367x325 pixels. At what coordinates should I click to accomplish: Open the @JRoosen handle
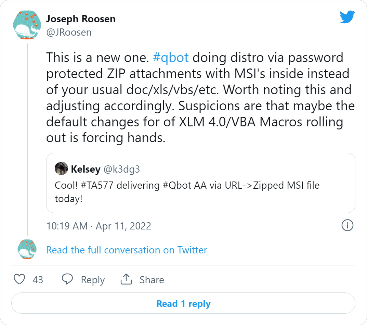(x=69, y=32)
